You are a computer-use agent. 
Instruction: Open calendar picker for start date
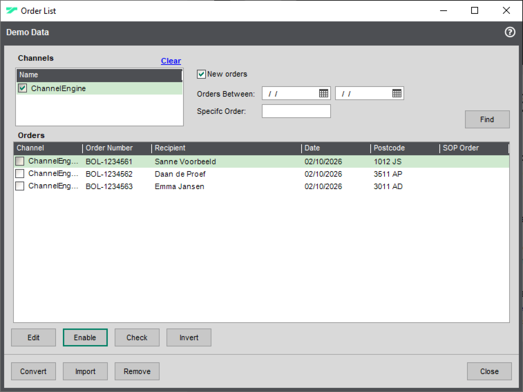[x=324, y=94]
